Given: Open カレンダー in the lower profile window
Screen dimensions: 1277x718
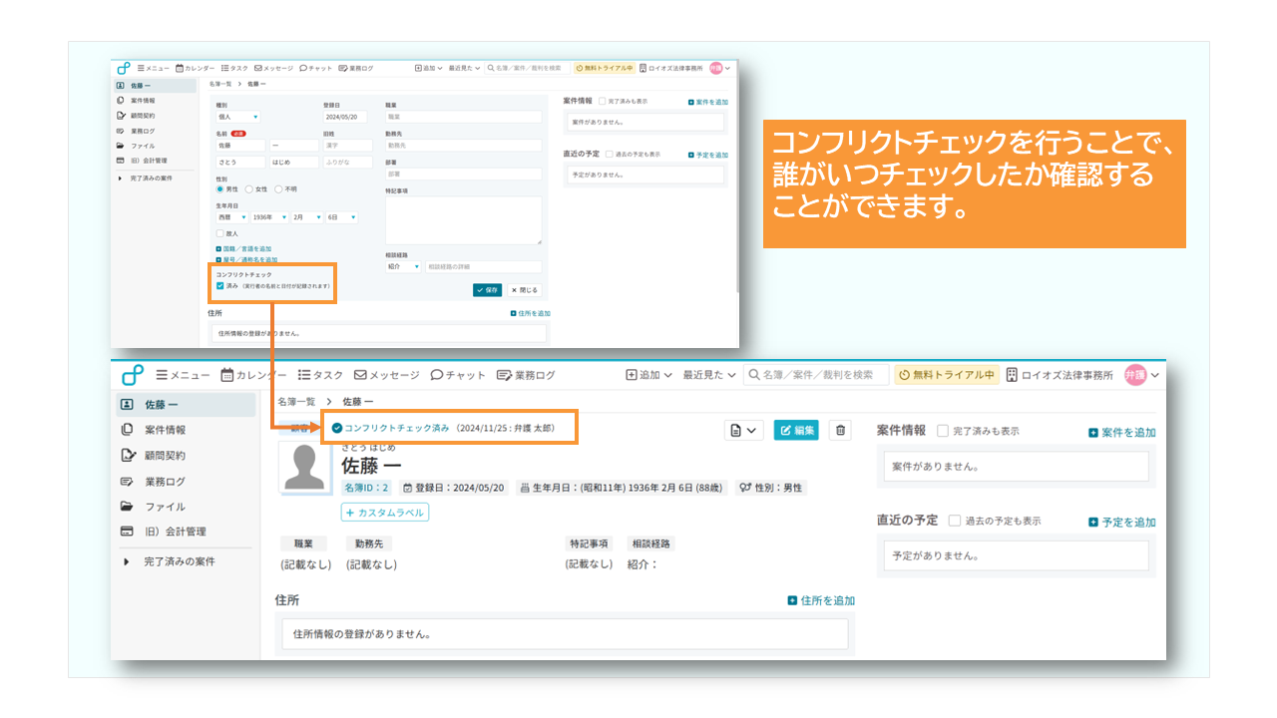Looking at the screenshot, I should pos(253,375).
